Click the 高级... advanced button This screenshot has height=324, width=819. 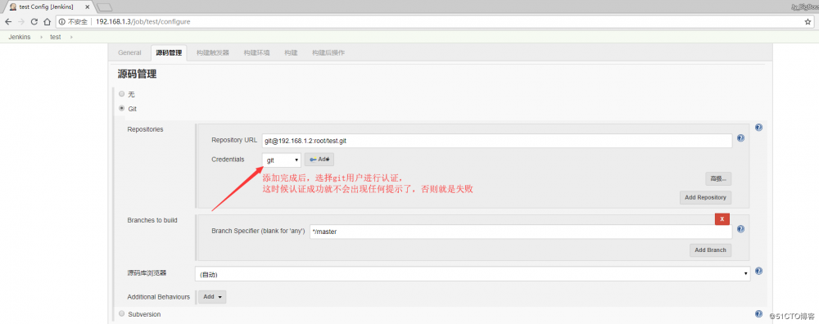(718, 178)
